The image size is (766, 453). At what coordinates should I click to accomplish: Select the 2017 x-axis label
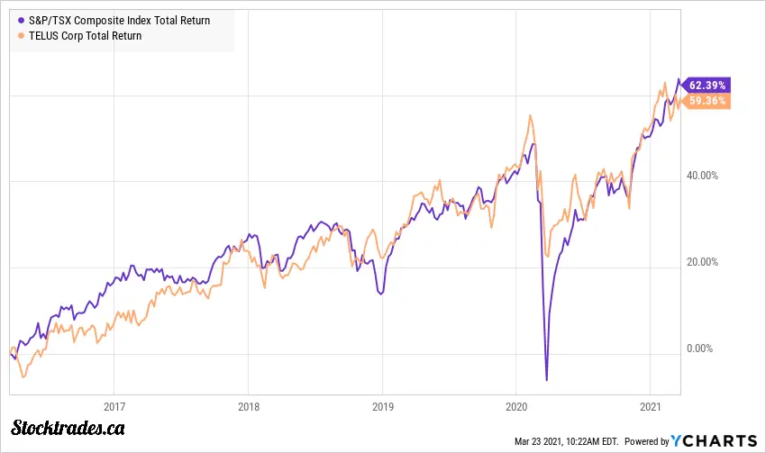(x=114, y=408)
